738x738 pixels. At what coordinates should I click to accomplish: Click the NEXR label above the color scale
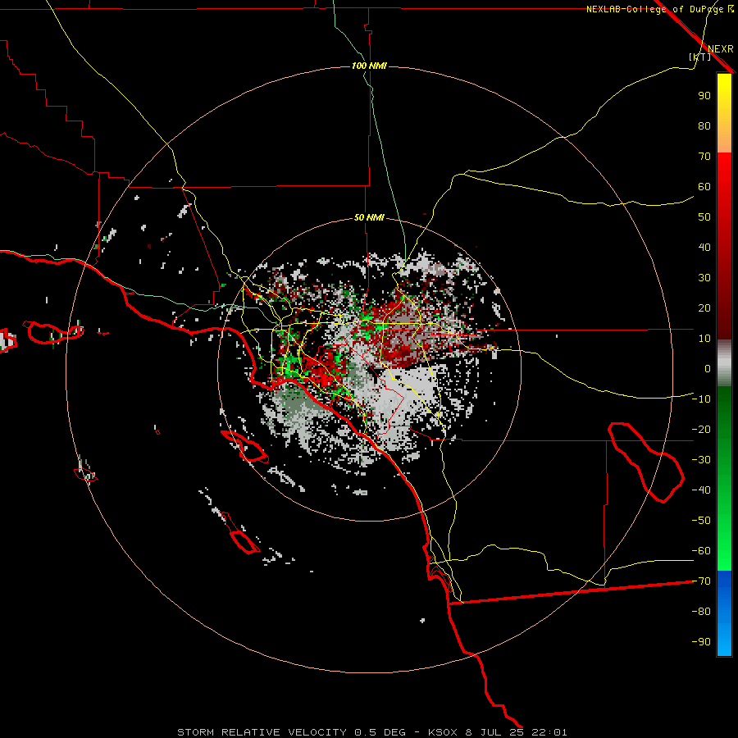pos(720,49)
